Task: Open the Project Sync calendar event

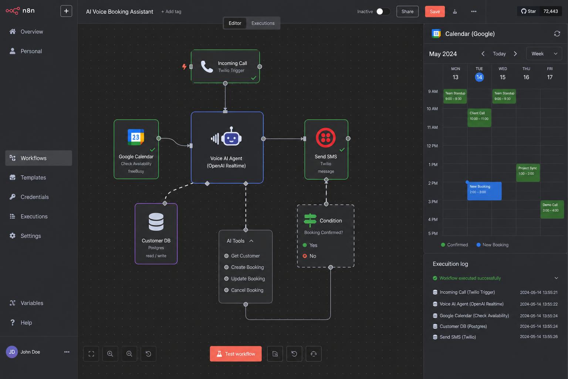Action: pyautogui.click(x=528, y=172)
